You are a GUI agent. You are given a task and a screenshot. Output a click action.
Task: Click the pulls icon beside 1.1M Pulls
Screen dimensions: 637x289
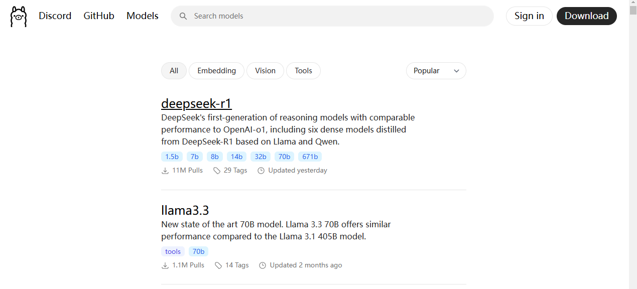165,265
